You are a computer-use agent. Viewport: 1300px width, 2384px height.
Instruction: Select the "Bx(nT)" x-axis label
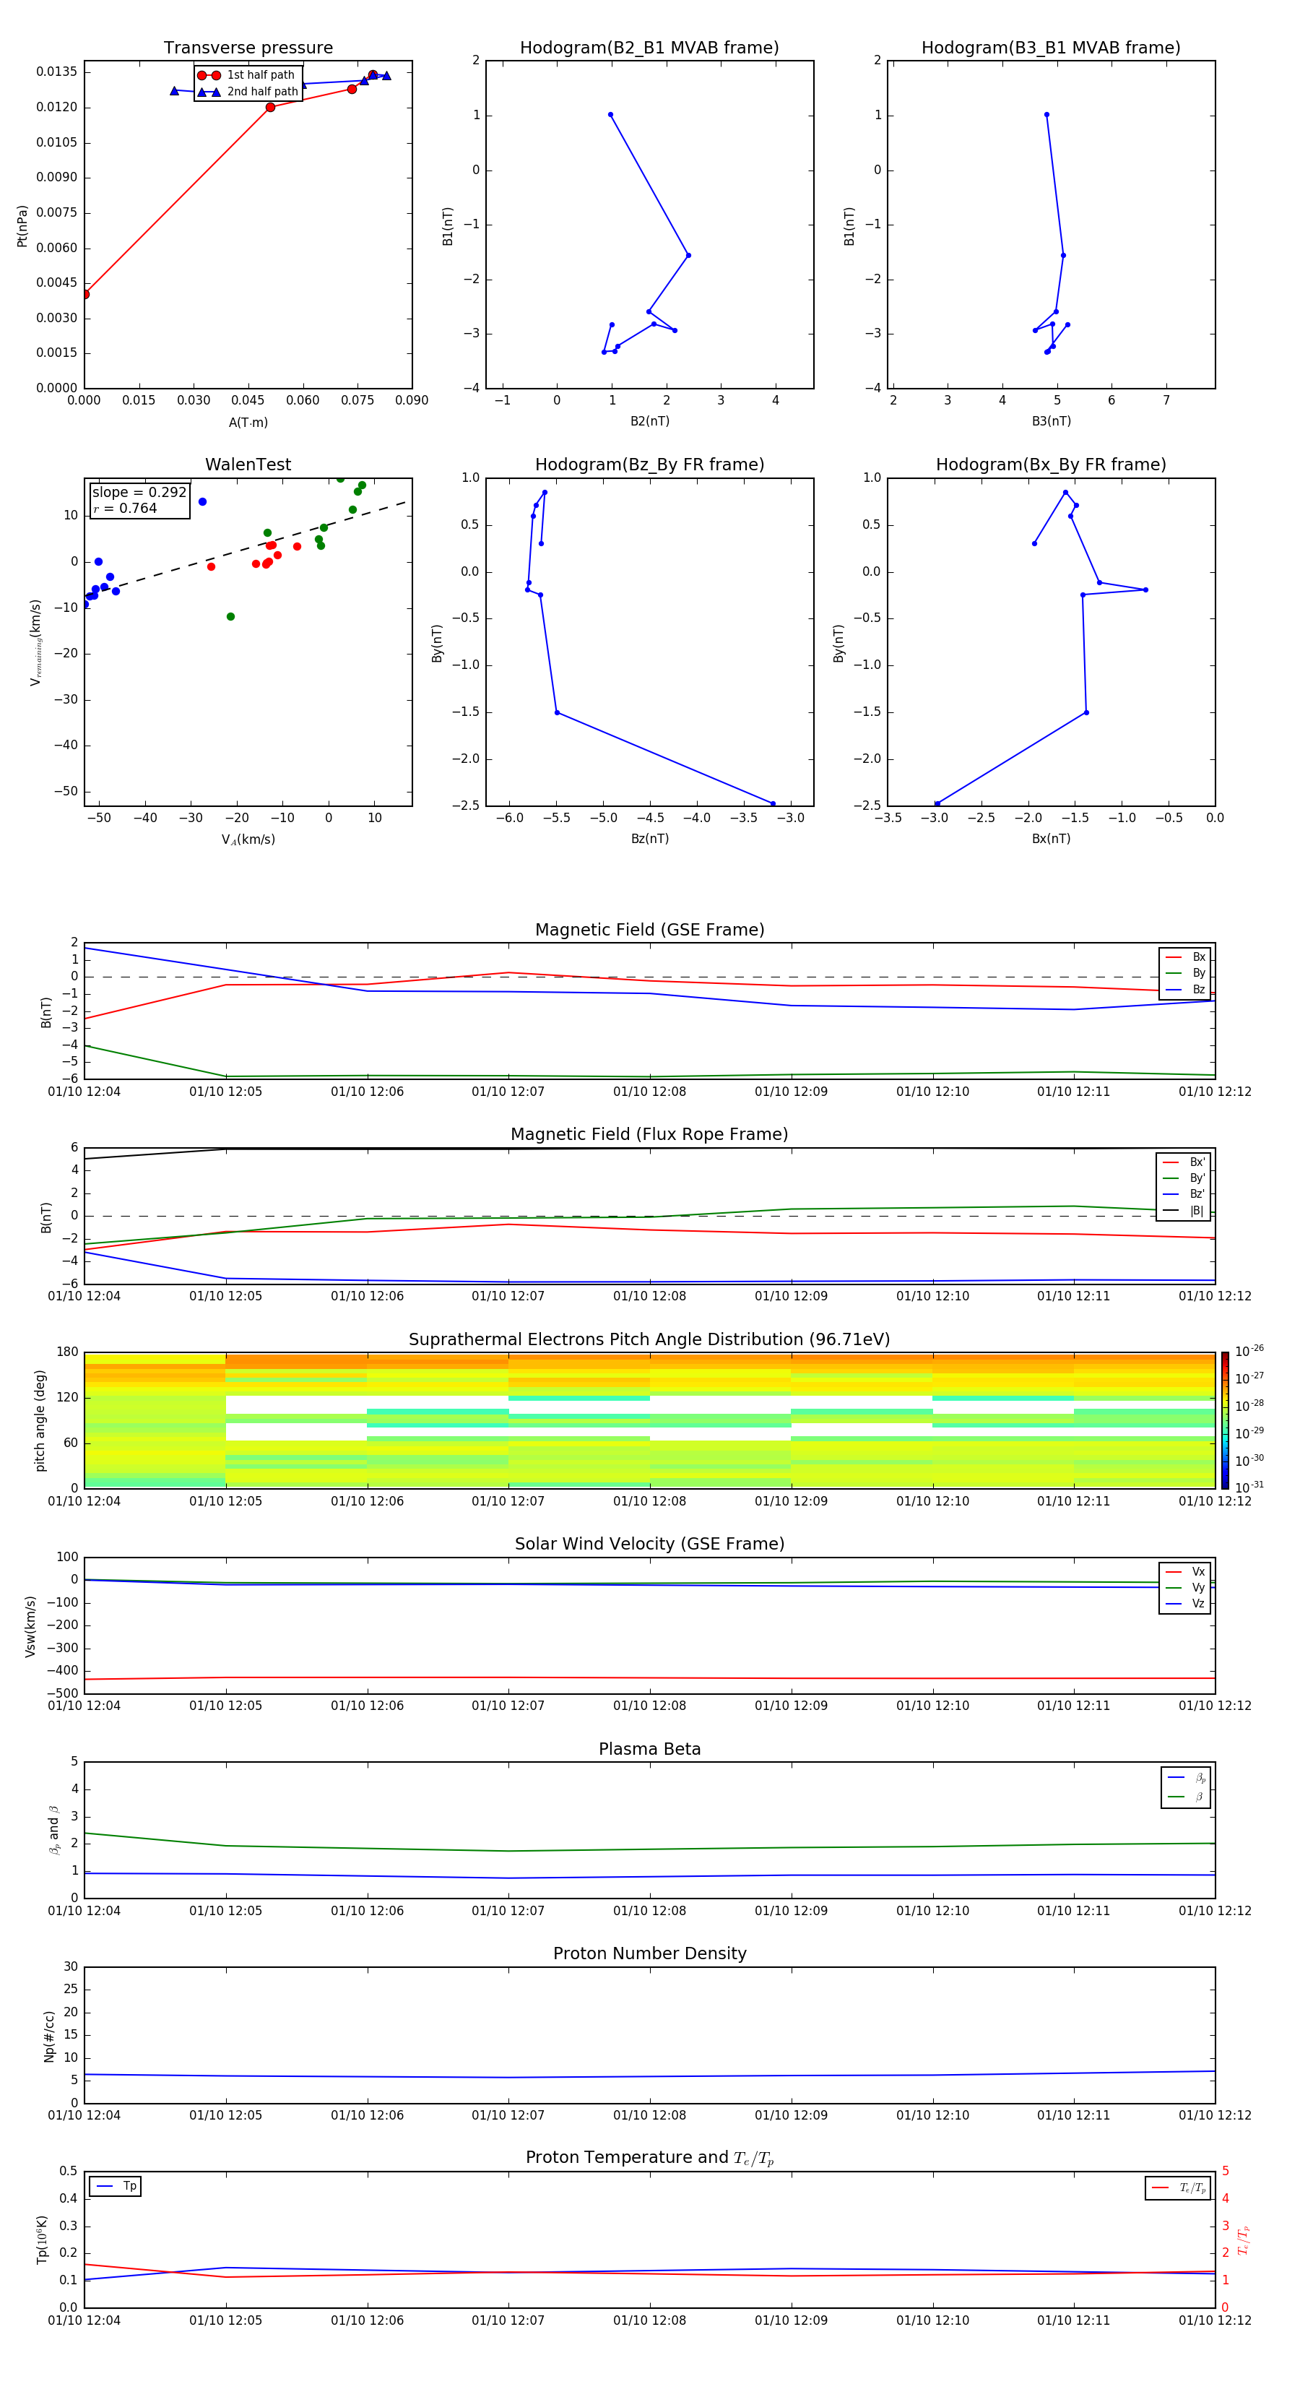click(x=1051, y=839)
